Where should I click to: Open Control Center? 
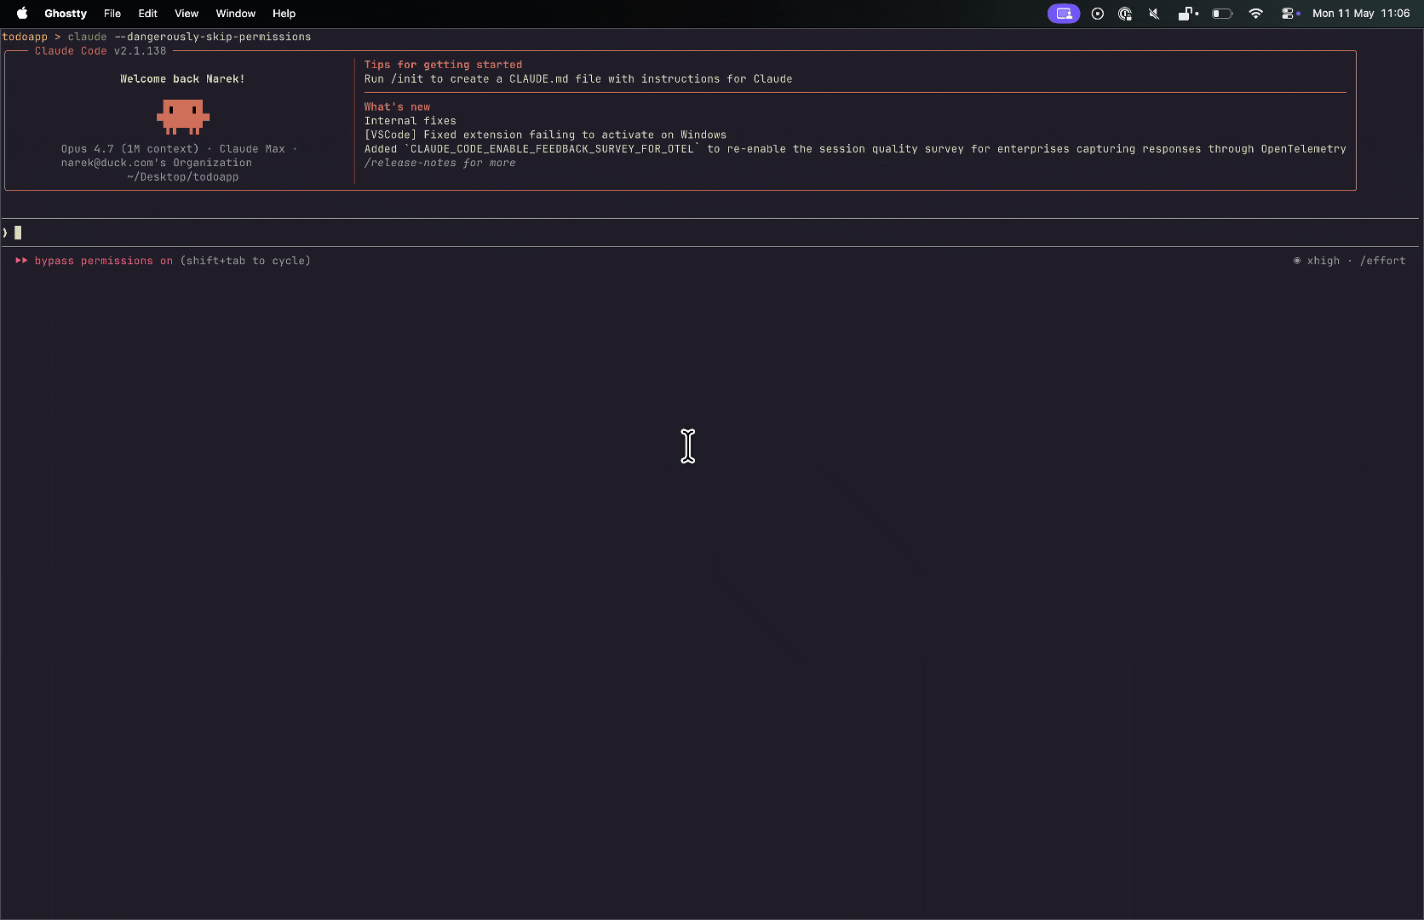1289,14
